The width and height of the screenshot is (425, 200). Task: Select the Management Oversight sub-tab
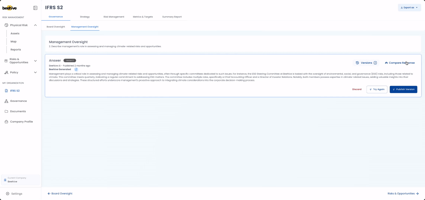(85, 27)
